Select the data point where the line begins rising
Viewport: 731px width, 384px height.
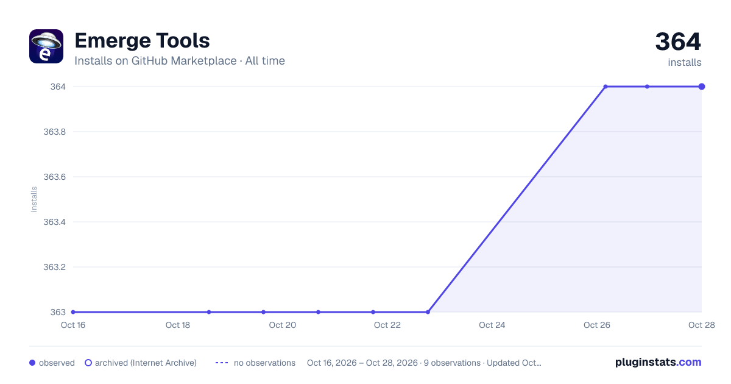(428, 312)
